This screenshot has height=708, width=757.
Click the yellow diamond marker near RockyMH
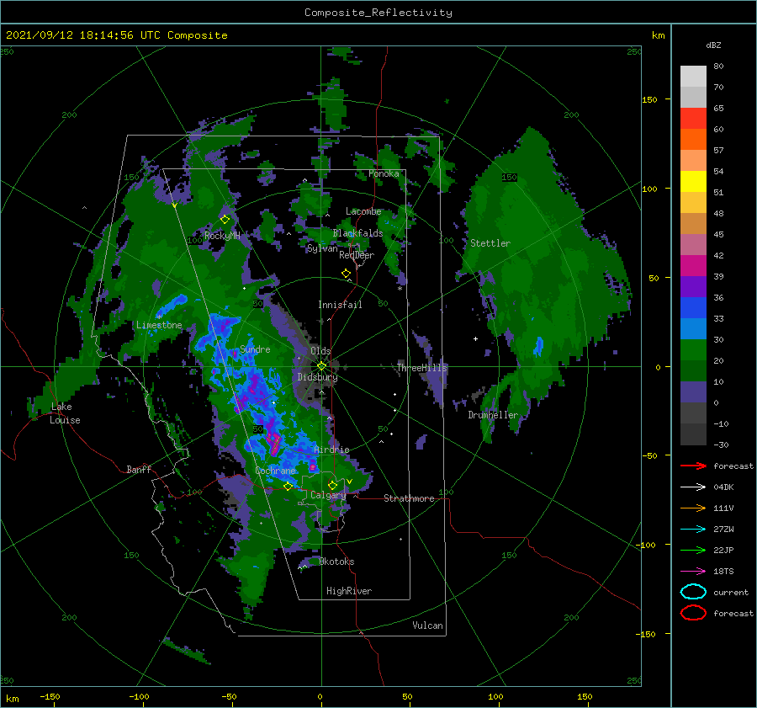tap(225, 220)
